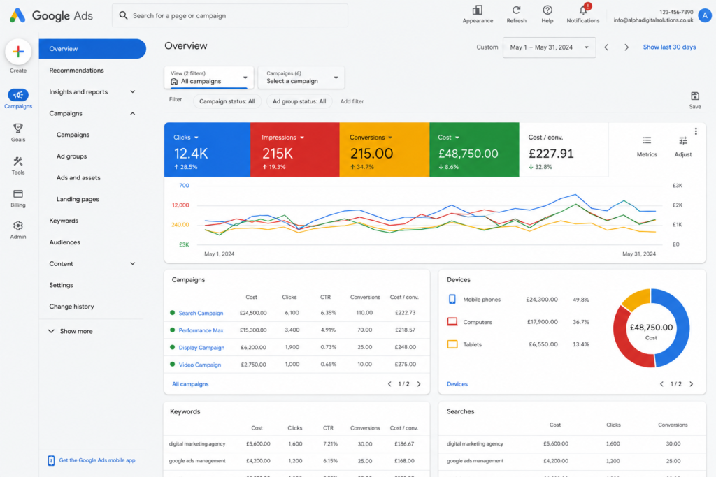Open the Notifications bell

coord(583,10)
